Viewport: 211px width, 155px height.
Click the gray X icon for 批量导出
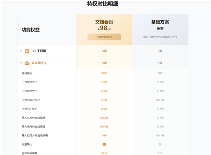pyautogui.click(x=160, y=144)
